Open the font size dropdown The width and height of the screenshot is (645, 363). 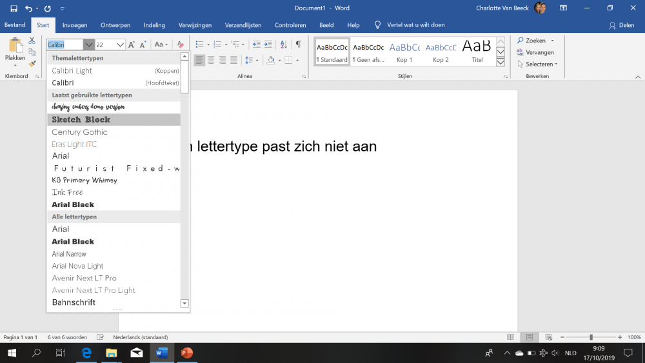pyautogui.click(x=121, y=44)
